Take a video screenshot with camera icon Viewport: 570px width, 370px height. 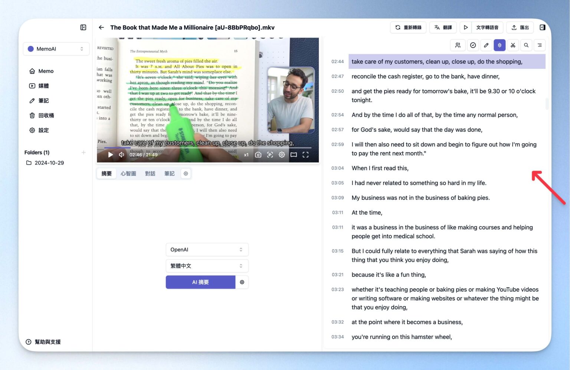point(258,155)
